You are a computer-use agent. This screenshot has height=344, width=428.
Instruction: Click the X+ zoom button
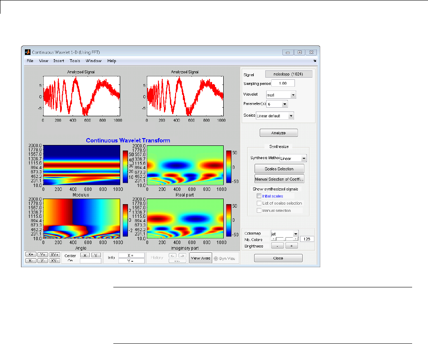(30, 255)
